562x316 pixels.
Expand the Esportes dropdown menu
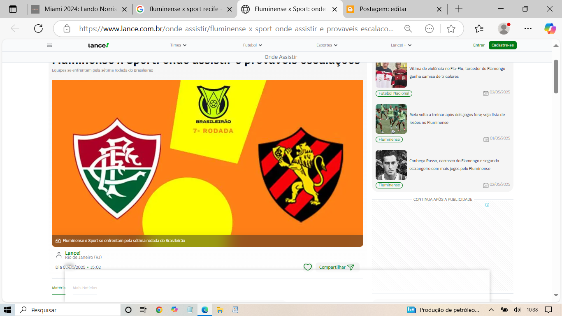point(327,45)
